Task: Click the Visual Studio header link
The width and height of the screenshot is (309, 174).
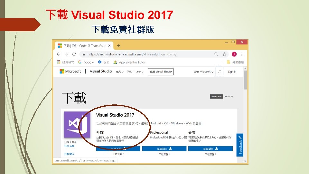Action: coord(101,71)
